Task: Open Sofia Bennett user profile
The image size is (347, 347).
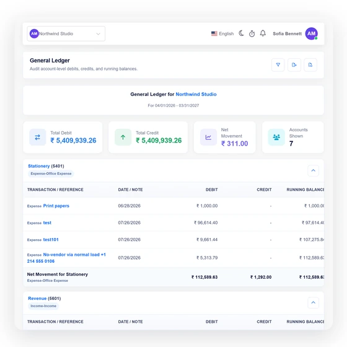Action: [x=287, y=33]
